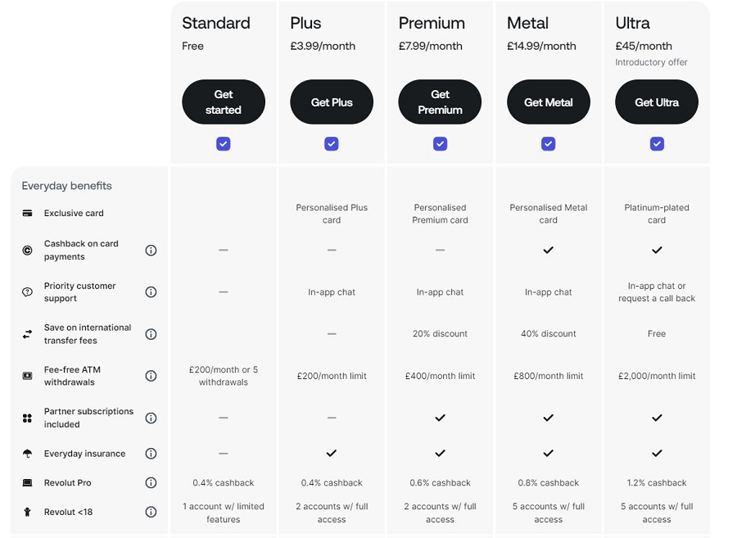The image size is (737, 538).
Task: Toggle the Ultra plan checkbox
Action: 657,143
